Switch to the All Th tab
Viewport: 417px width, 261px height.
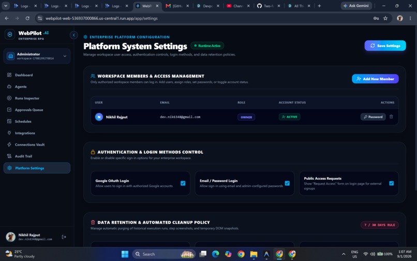pos(299,6)
